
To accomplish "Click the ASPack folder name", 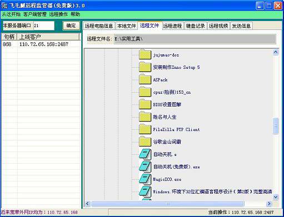I will (x=160, y=80).
